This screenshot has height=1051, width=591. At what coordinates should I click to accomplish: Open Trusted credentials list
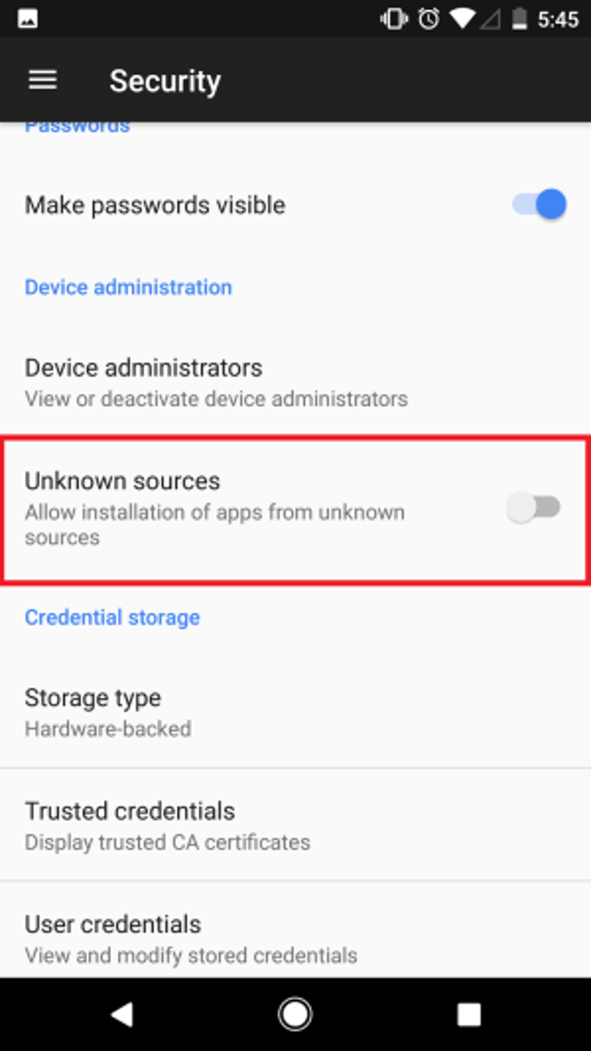(167, 825)
